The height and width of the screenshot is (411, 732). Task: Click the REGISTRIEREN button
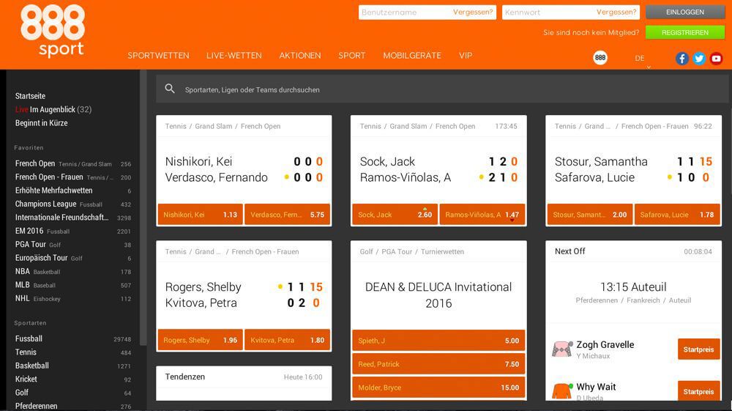click(x=685, y=33)
